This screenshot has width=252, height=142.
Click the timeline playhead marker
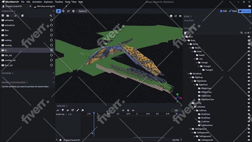pos(94,113)
